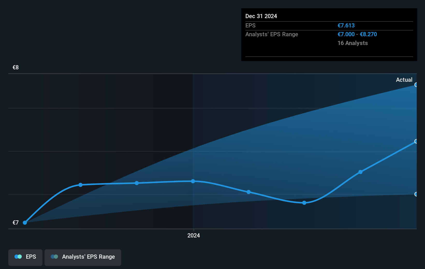425x269 pixels.
Task: Click the €7.000 - €8.270 range value
Action: pos(357,34)
